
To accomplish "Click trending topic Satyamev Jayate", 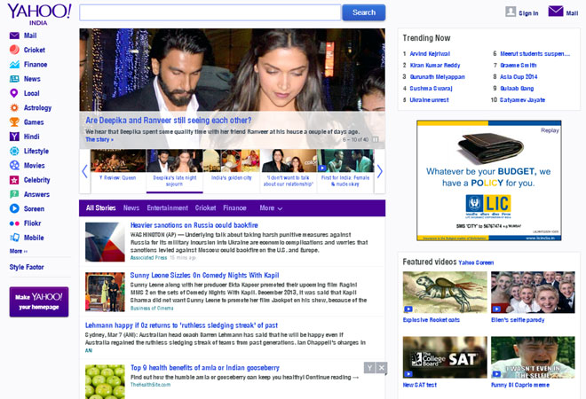I will pyautogui.click(x=522, y=100).
